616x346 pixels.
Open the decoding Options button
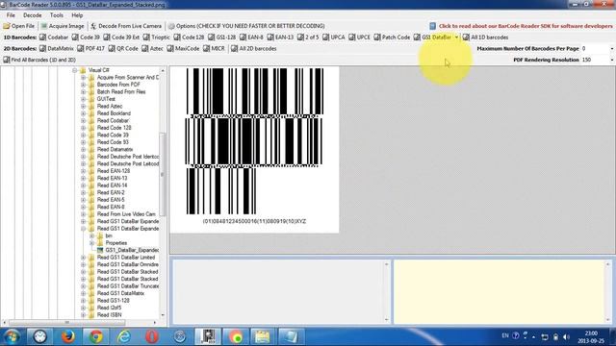pos(246,26)
